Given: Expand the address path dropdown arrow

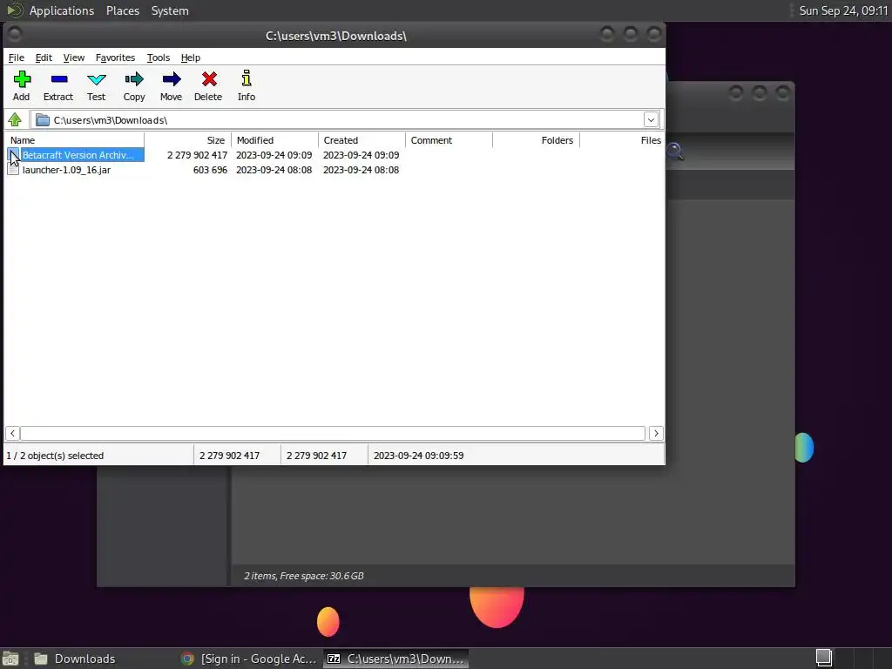Looking at the screenshot, I should (x=651, y=120).
